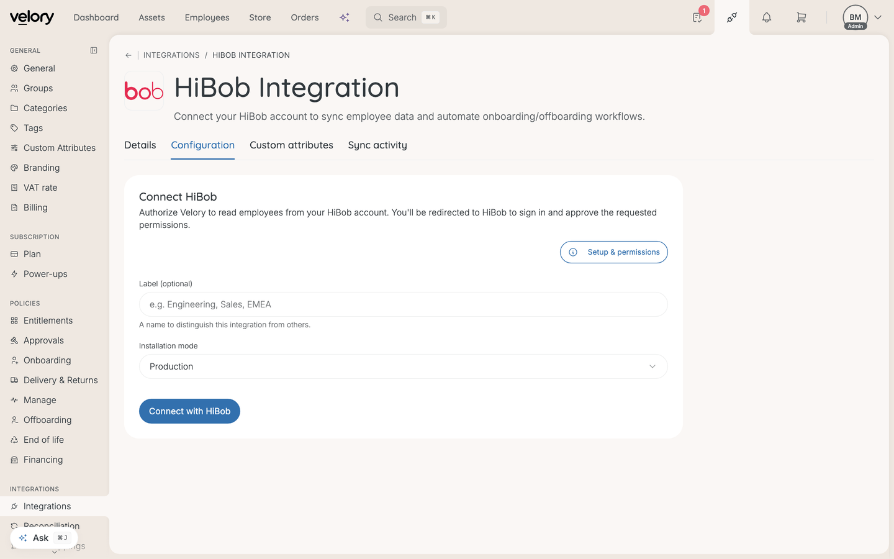Open Billing in sidebar
894x559 pixels.
[x=35, y=207]
